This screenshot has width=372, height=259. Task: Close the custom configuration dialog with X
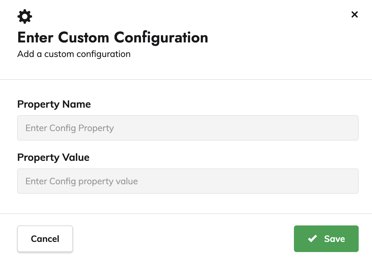pyautogui.click(x=355, y=15)
